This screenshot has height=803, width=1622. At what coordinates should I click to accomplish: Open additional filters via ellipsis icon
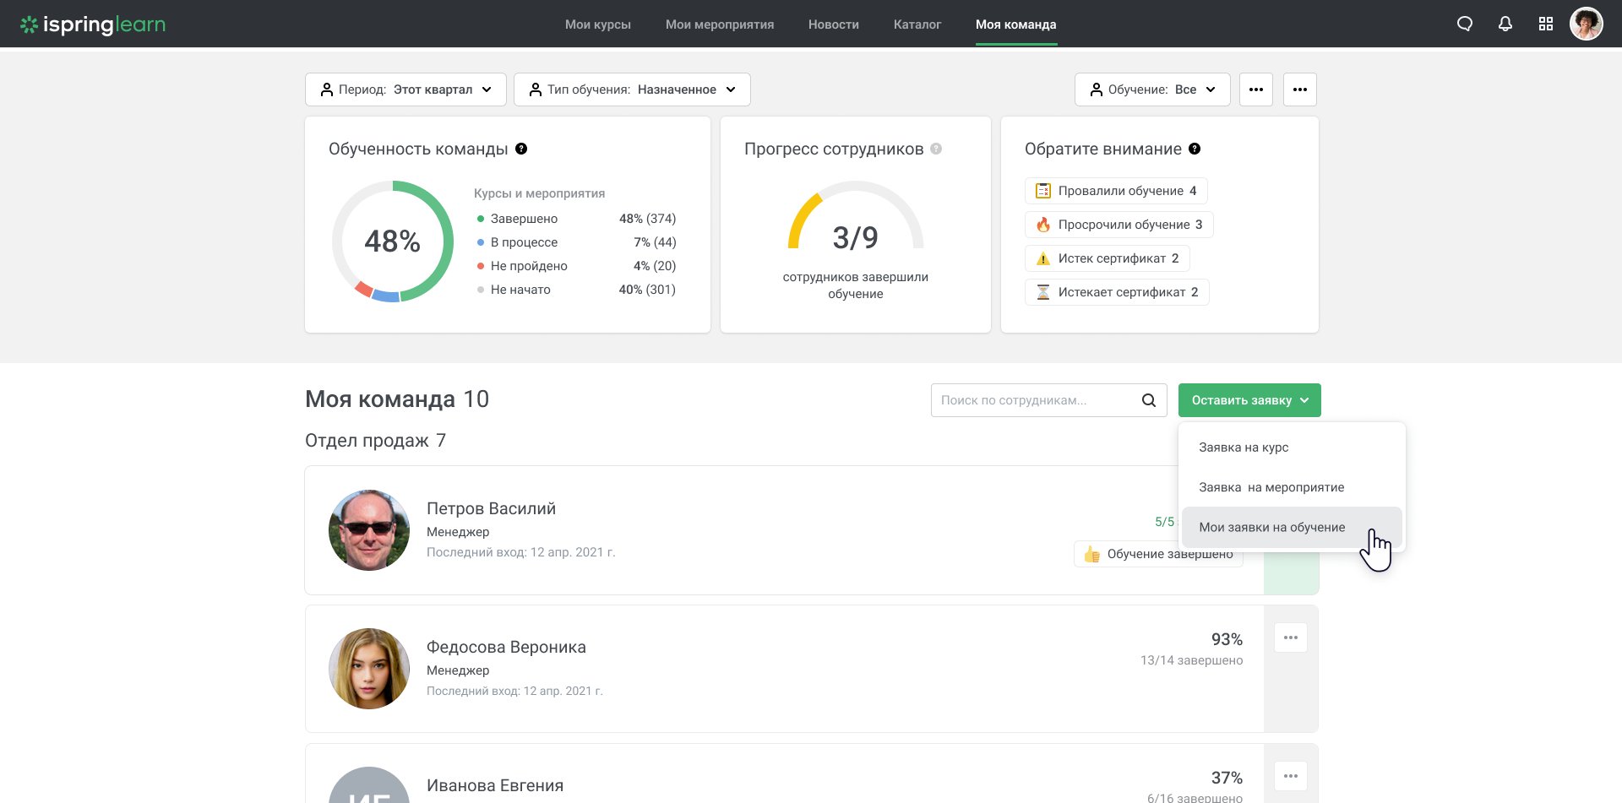pyautogui.click(x=1256, y=89)
